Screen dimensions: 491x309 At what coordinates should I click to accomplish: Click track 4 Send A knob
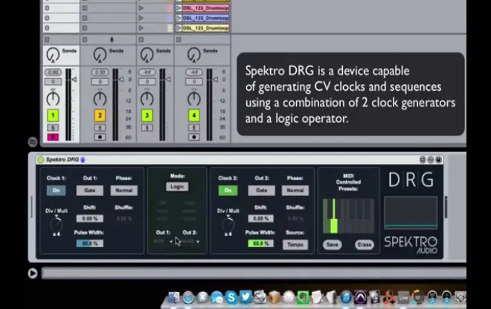pyautogui.click(x=194, y=54)
